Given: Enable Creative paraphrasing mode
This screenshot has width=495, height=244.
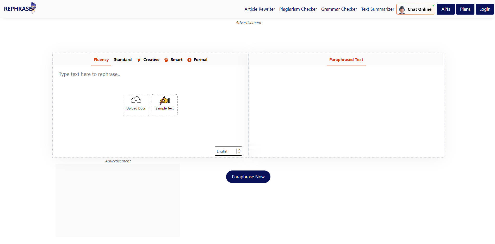Looking at the screenshot, I should click(x=151, y=59).
